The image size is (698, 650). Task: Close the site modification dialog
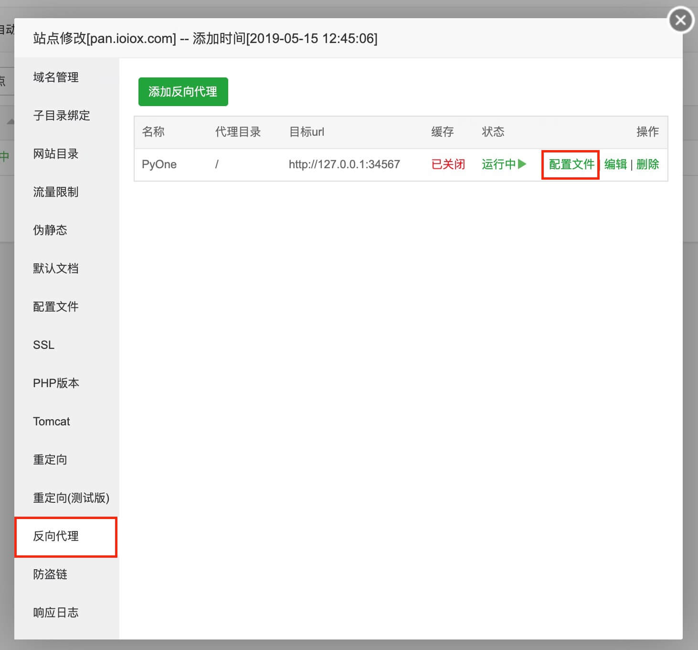(680, 21)
